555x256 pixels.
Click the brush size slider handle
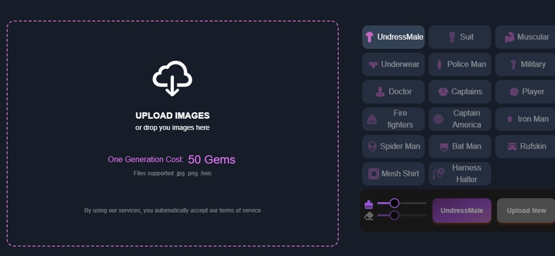(x=394, y=203)
